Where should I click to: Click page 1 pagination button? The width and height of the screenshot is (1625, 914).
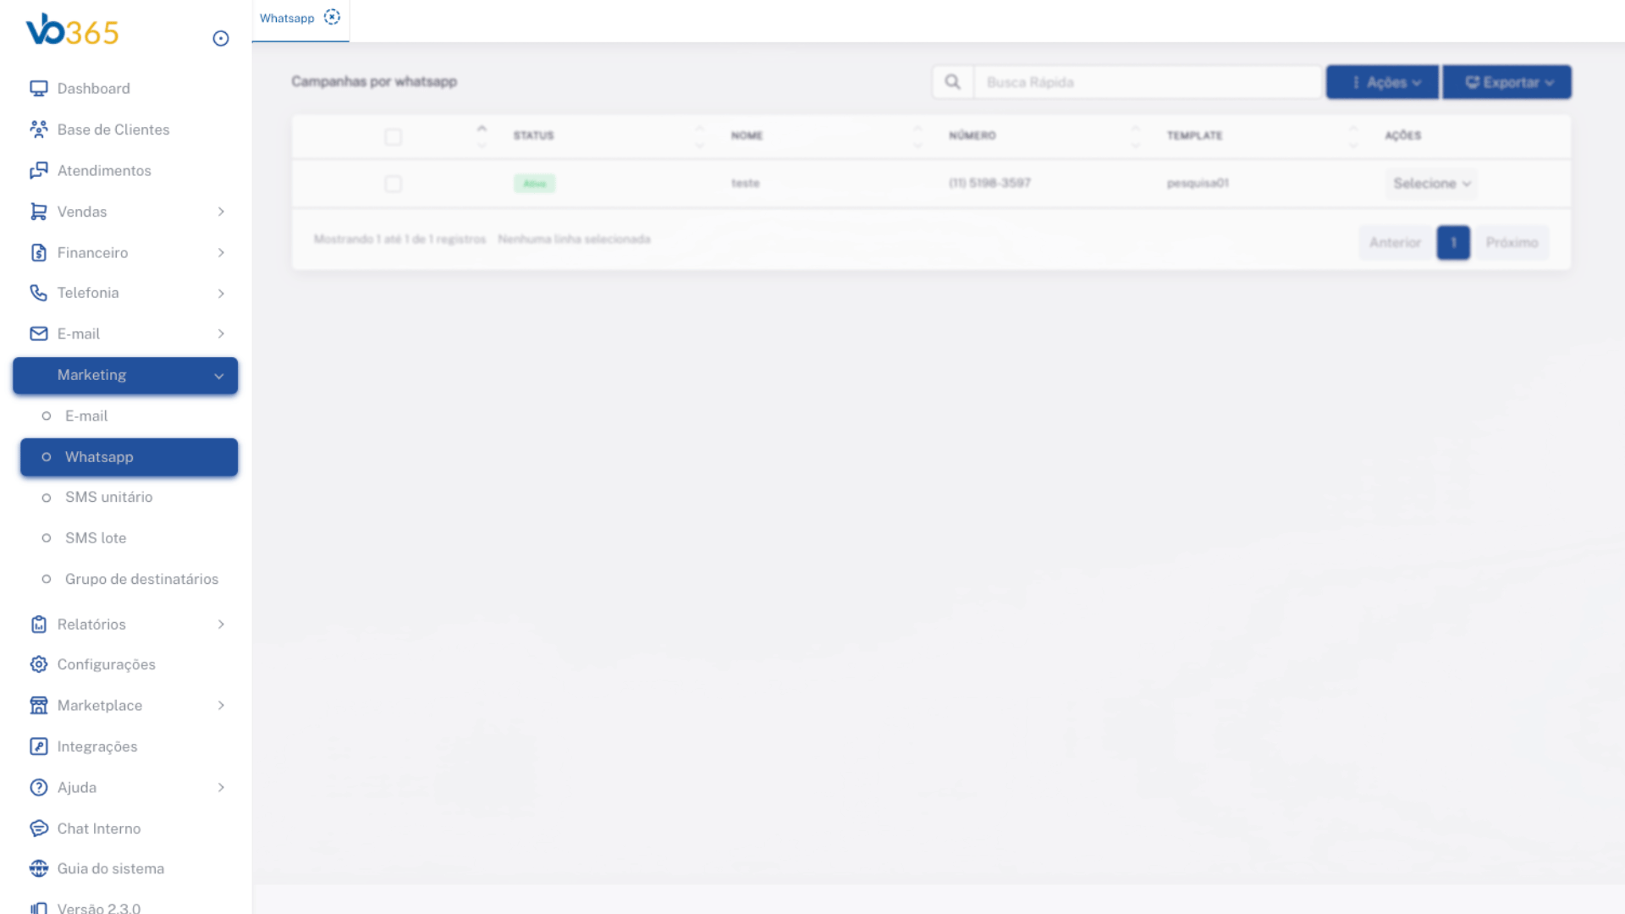[x=1453, y=243]
